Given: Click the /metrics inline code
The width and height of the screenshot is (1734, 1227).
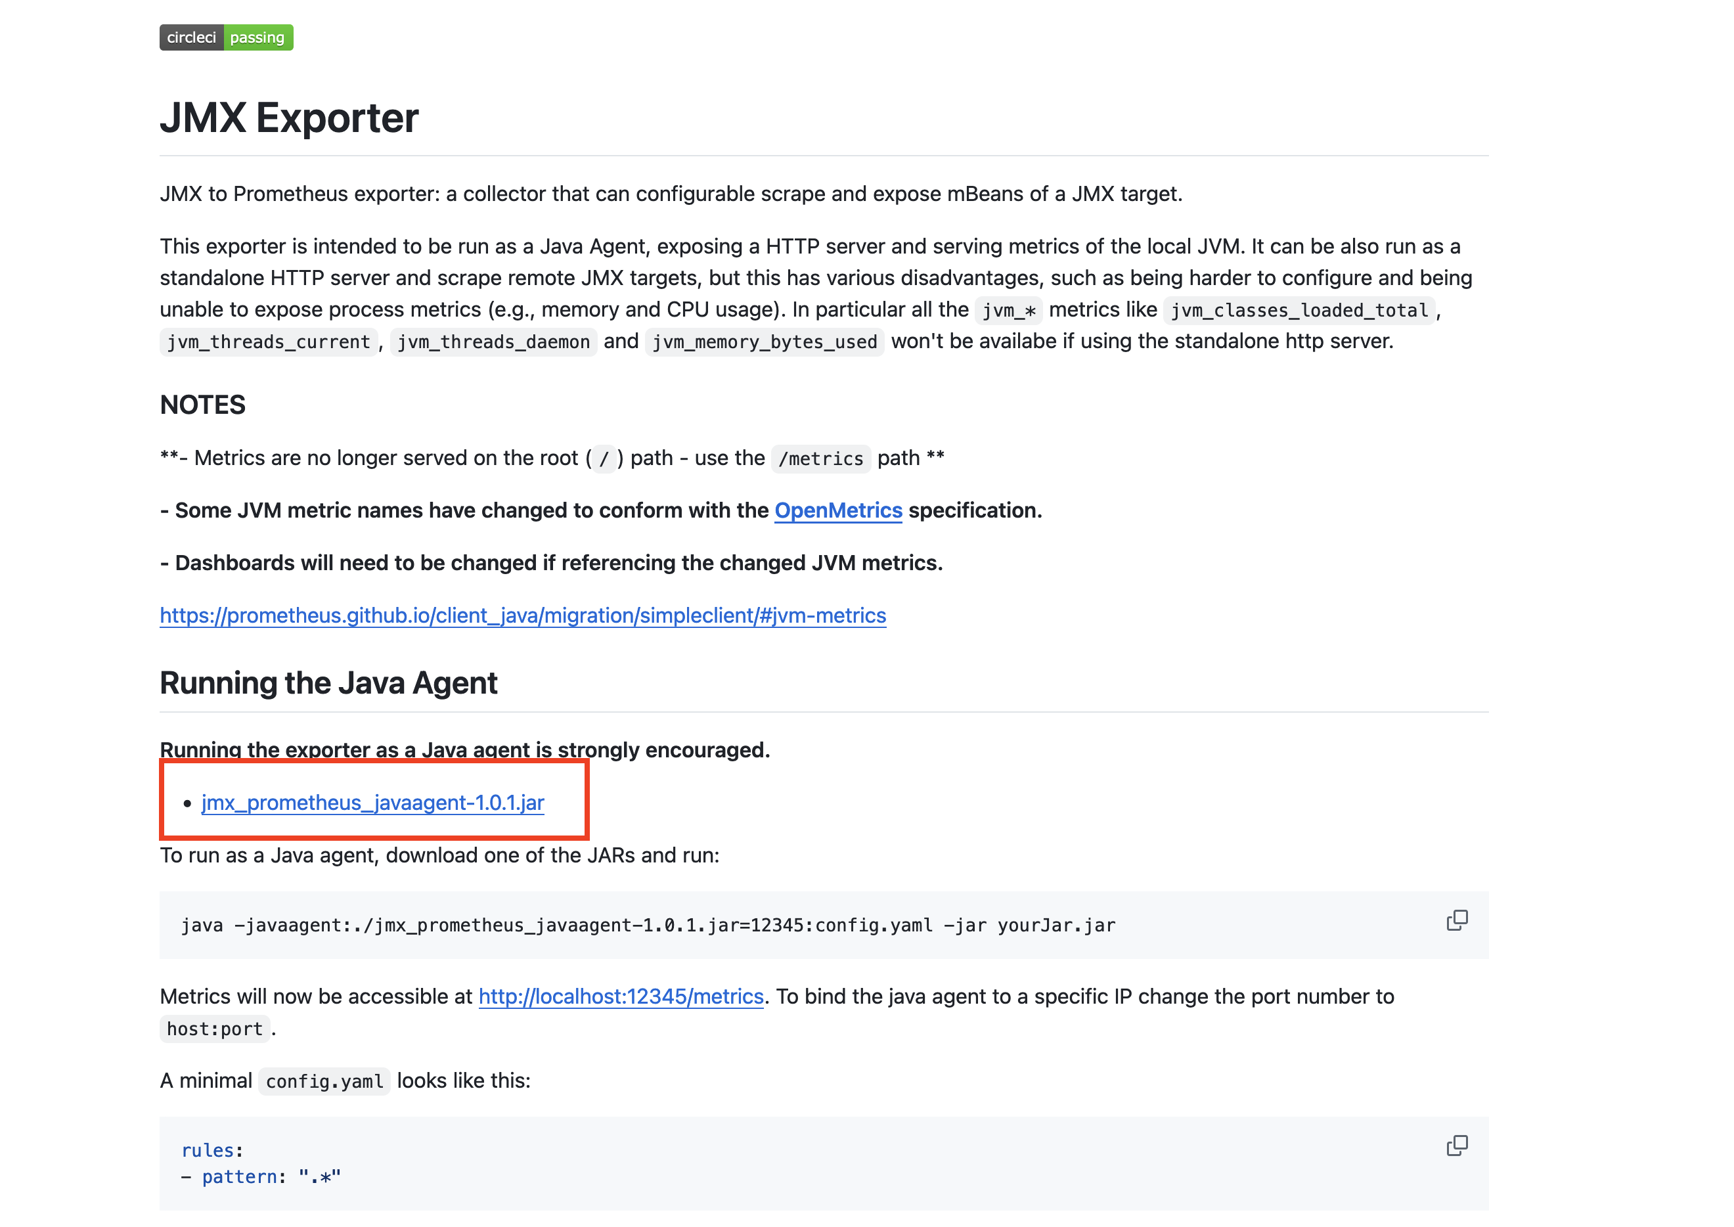Looking at the screenshot, I should point(820,458).
